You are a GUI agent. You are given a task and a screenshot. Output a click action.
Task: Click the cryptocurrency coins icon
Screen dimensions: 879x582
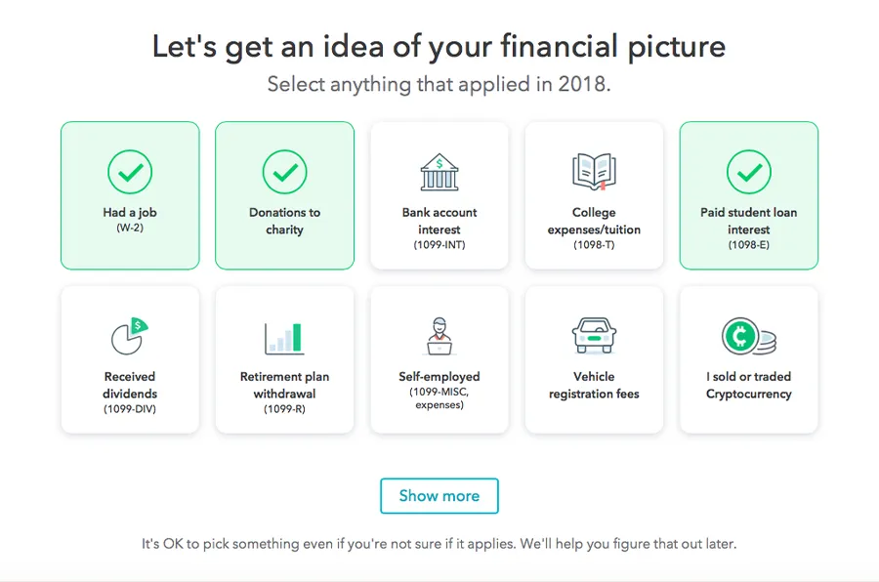coord(749,337)
